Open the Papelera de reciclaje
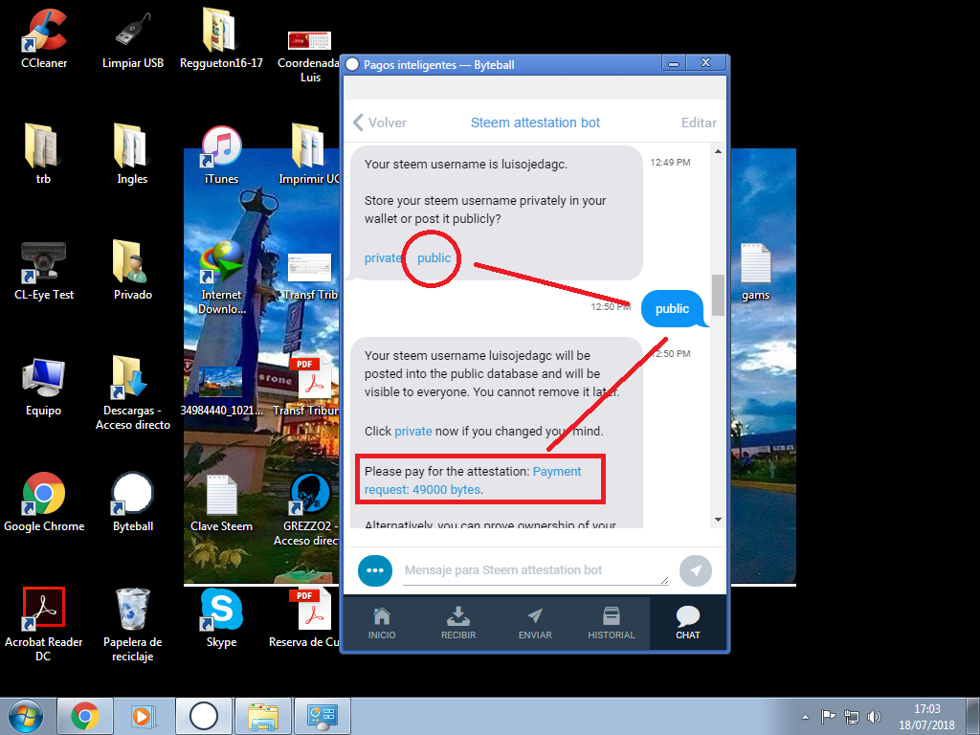 [x=132, y=624]
